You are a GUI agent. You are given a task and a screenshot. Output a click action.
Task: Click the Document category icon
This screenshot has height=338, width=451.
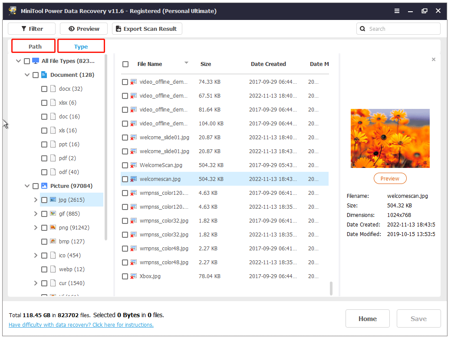44,75
